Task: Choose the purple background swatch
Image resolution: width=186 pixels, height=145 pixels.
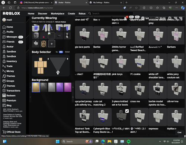Action: 60,87
